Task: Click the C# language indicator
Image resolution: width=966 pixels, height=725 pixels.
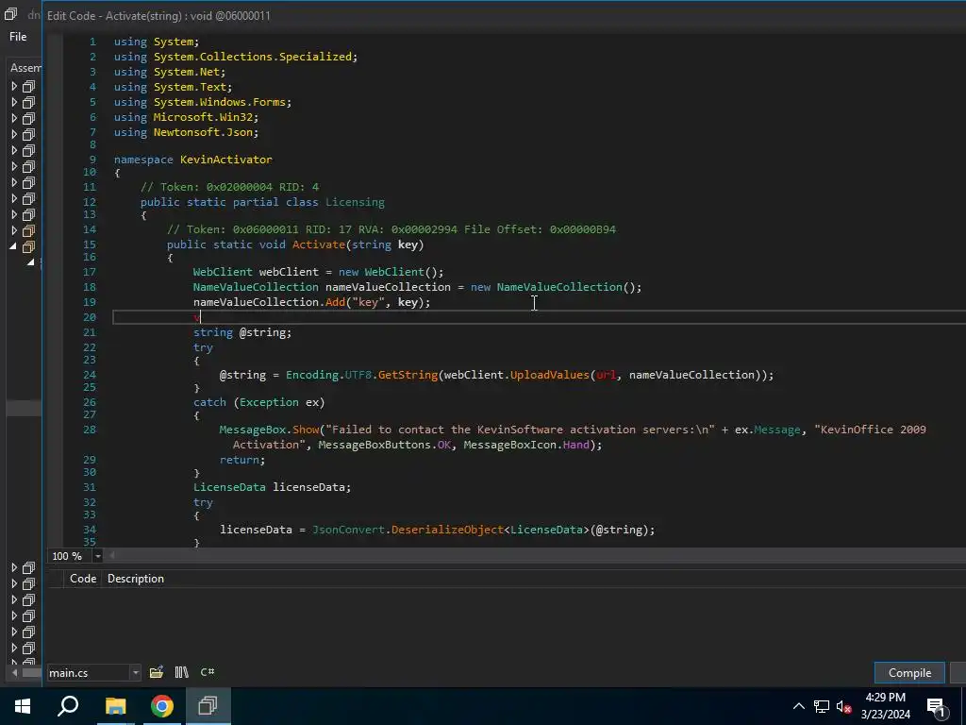Action: 207,672
